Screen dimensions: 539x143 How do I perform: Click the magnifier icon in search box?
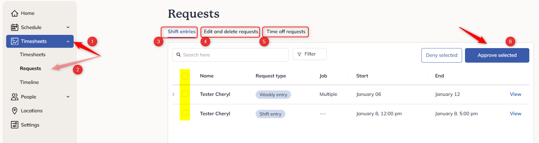pyautogui.click(x=178, y=55)
